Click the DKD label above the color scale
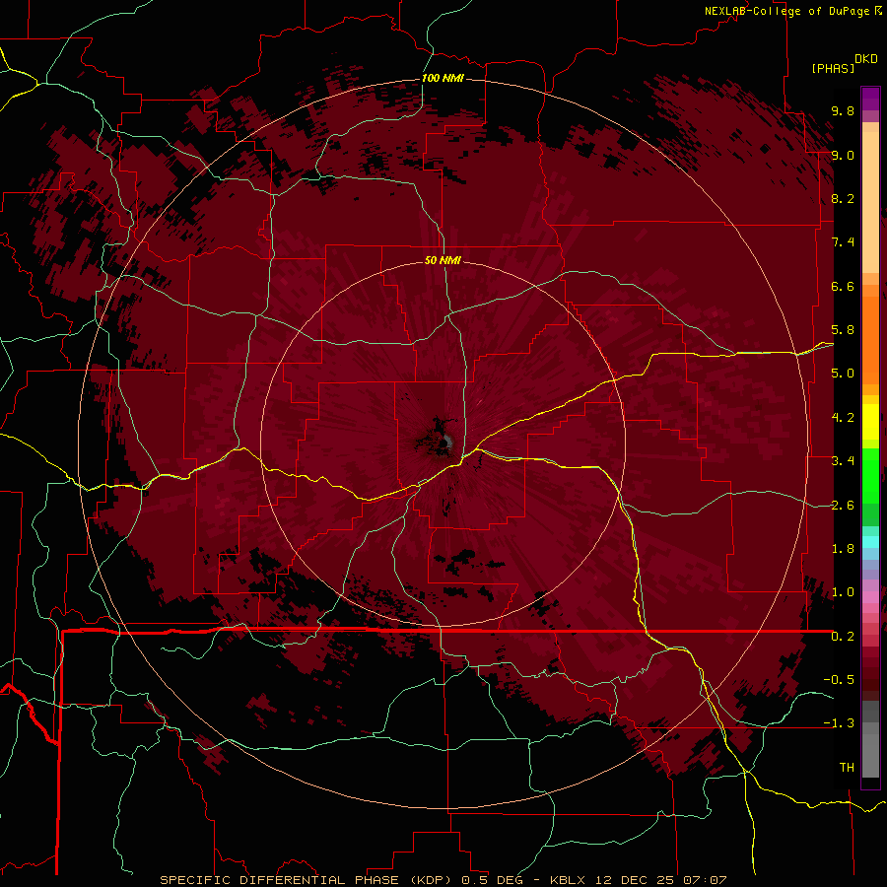Image resolution: width=887 pixels, height=887 pixels. pyautogui.click(x=865, y=59)
